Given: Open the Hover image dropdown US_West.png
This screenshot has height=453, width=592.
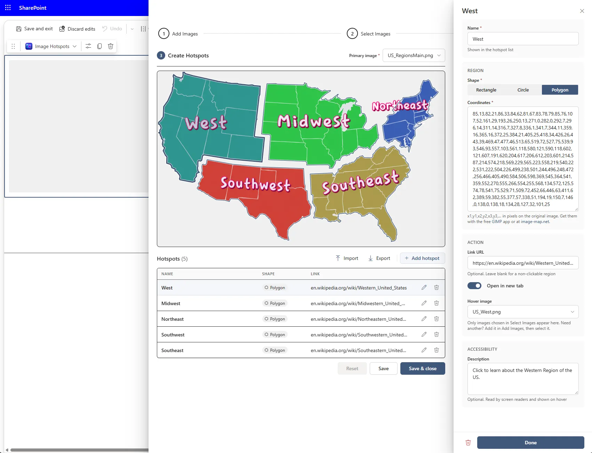Looking at the screenshot, I should (523, 312).
